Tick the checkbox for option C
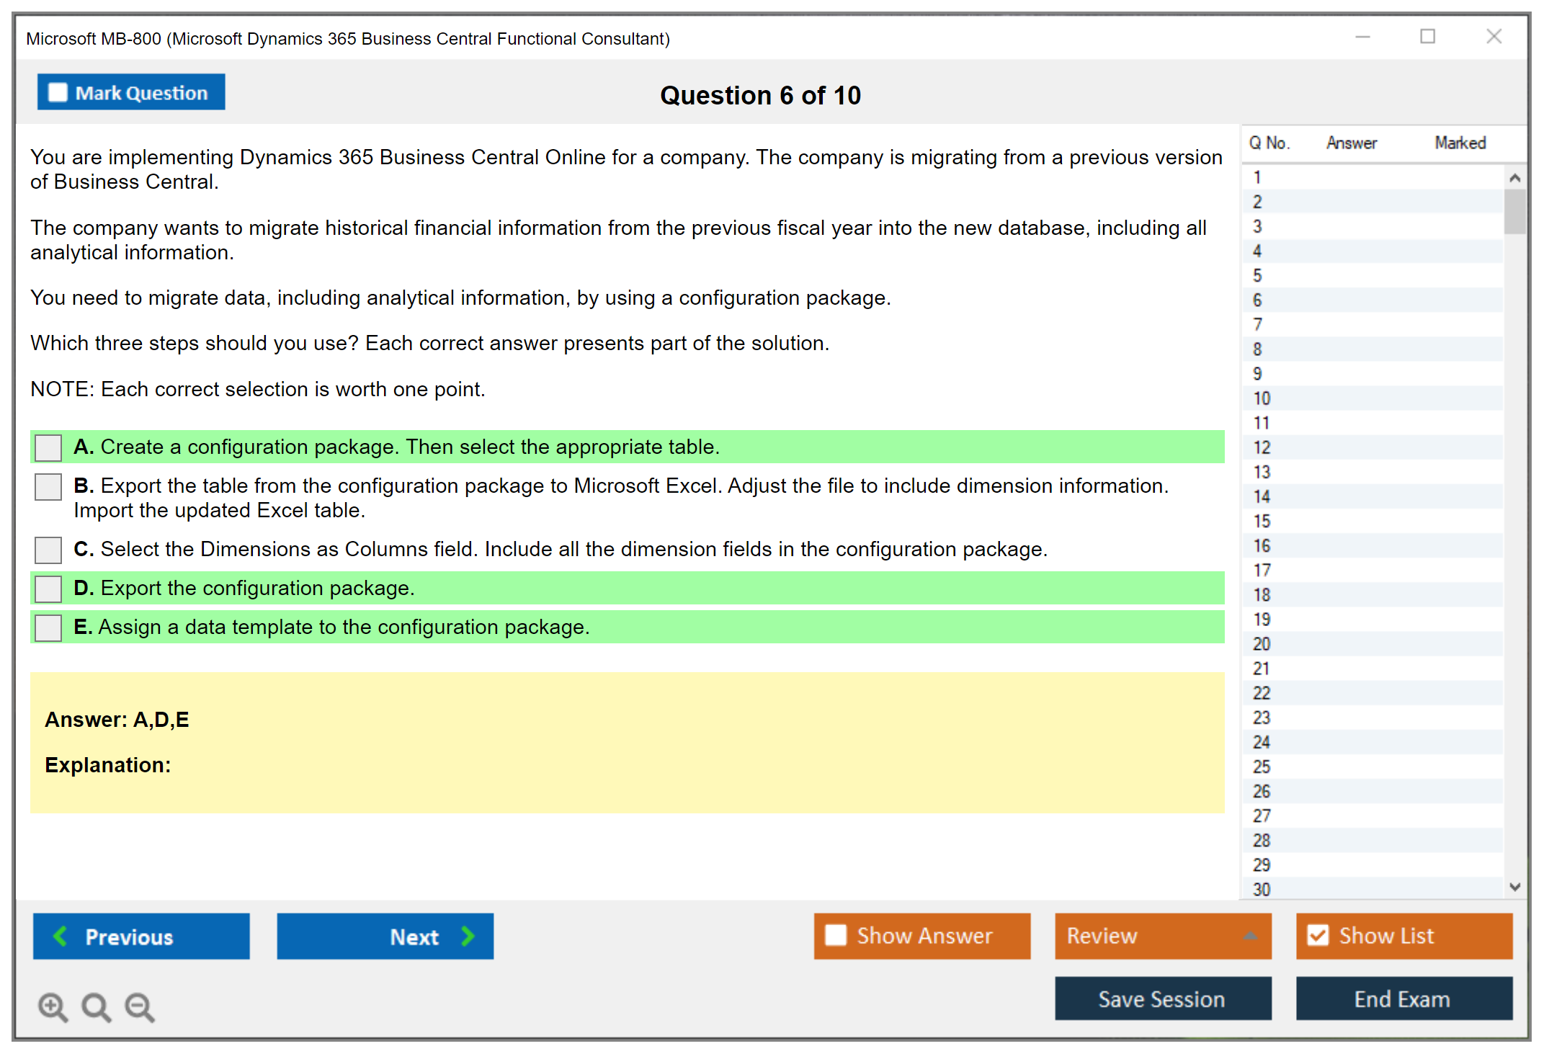Viewport: 1549px width, 1059px height. tap(48, 550)
